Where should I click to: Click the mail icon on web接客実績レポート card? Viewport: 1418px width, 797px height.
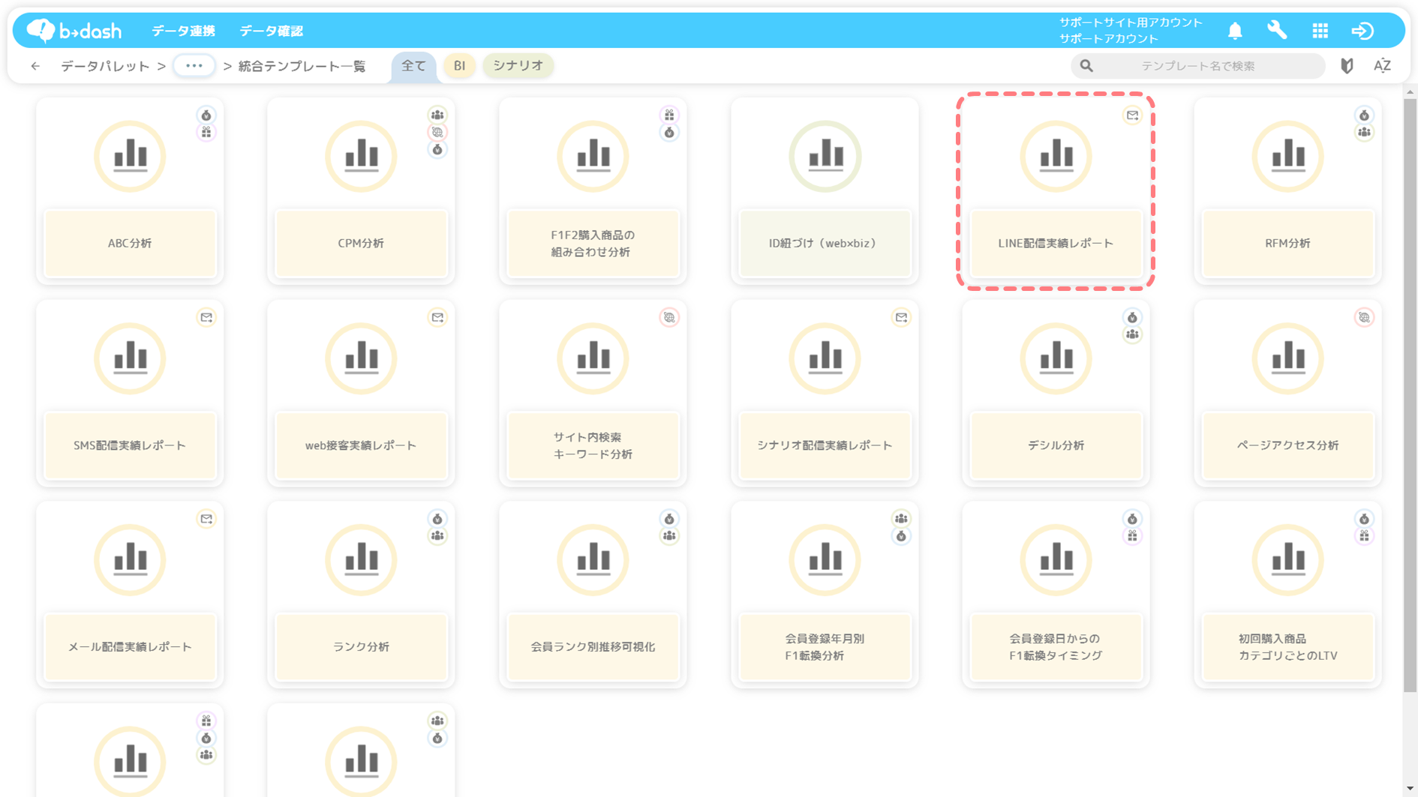(437, 317)
